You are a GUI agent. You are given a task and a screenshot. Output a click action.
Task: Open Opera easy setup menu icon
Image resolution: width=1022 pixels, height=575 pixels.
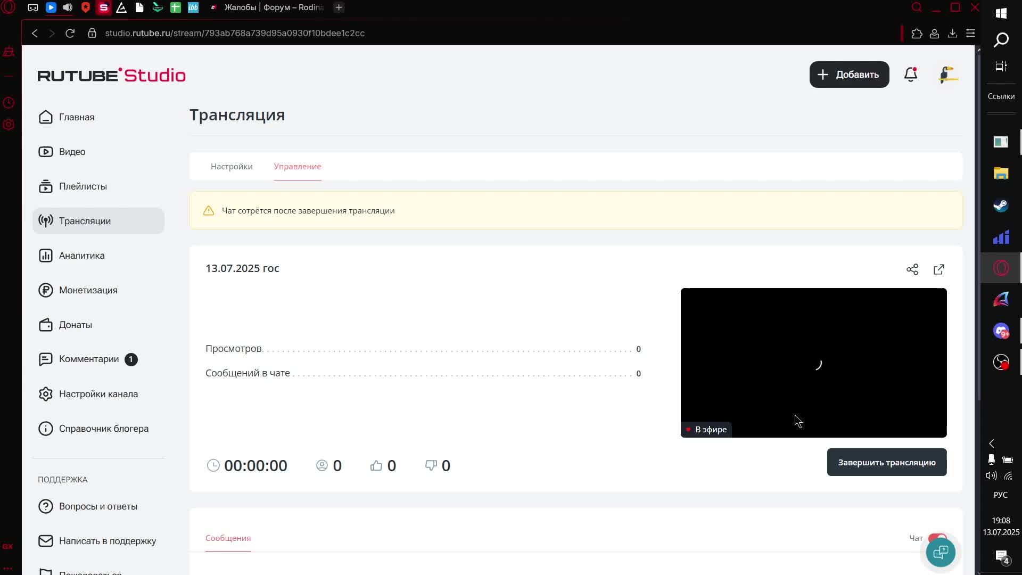click(x=970, y=34)
